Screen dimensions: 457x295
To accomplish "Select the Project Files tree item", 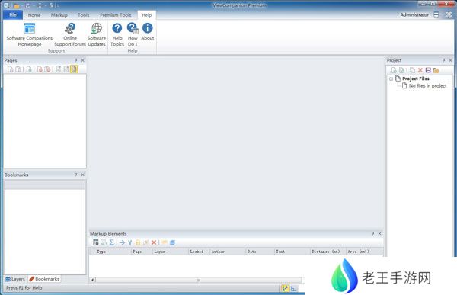I will [416, 79].
